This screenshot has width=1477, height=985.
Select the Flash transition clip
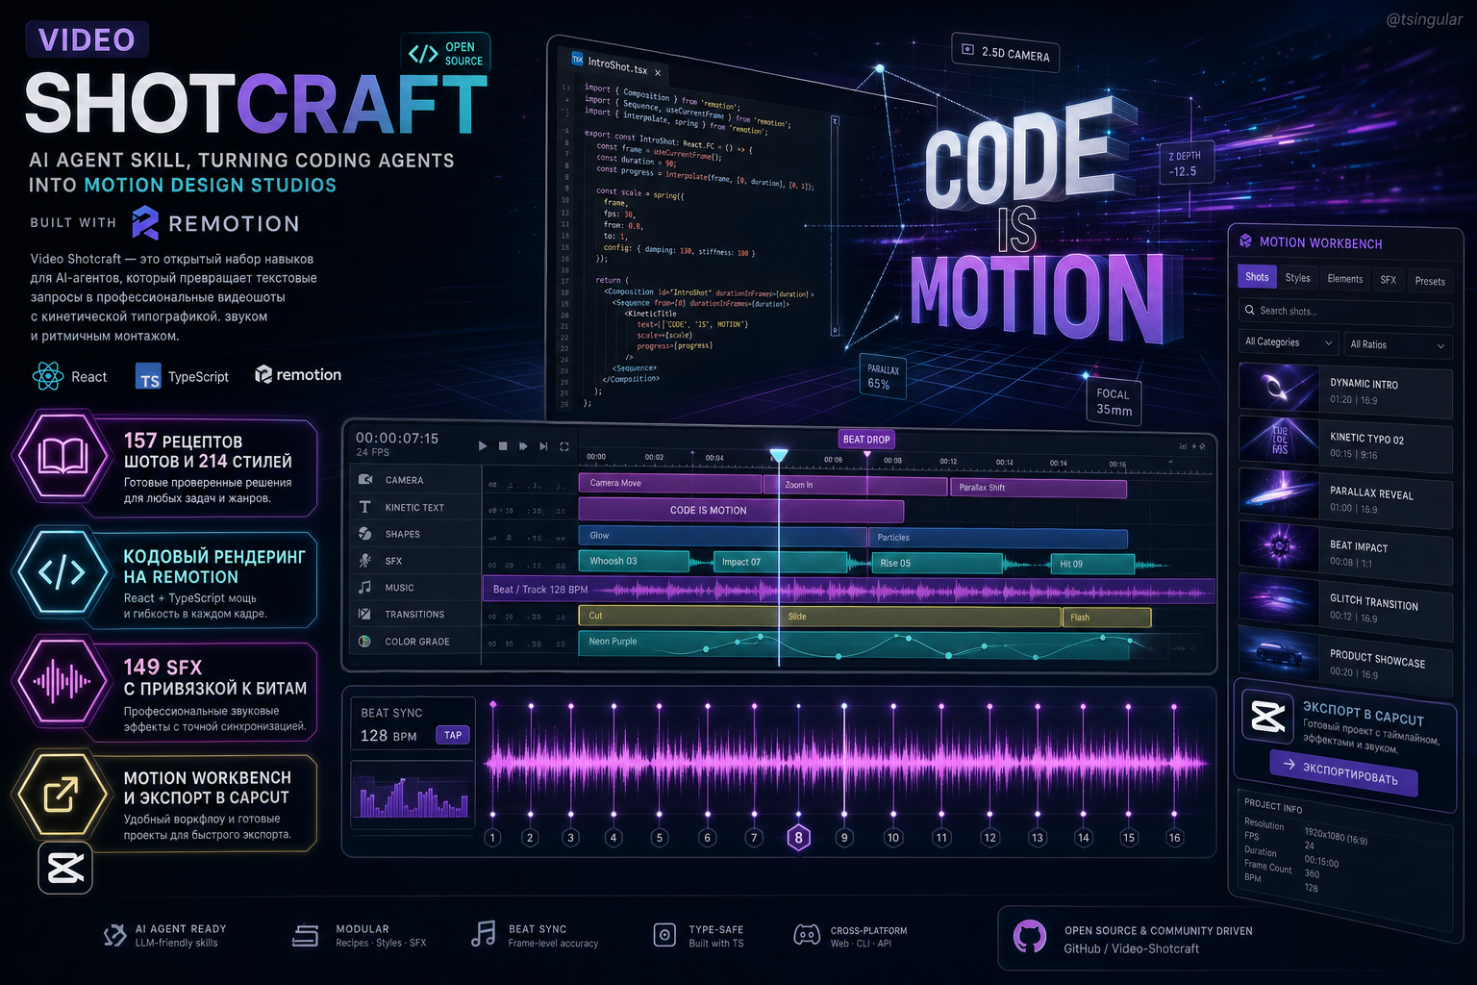[1107, 618]
